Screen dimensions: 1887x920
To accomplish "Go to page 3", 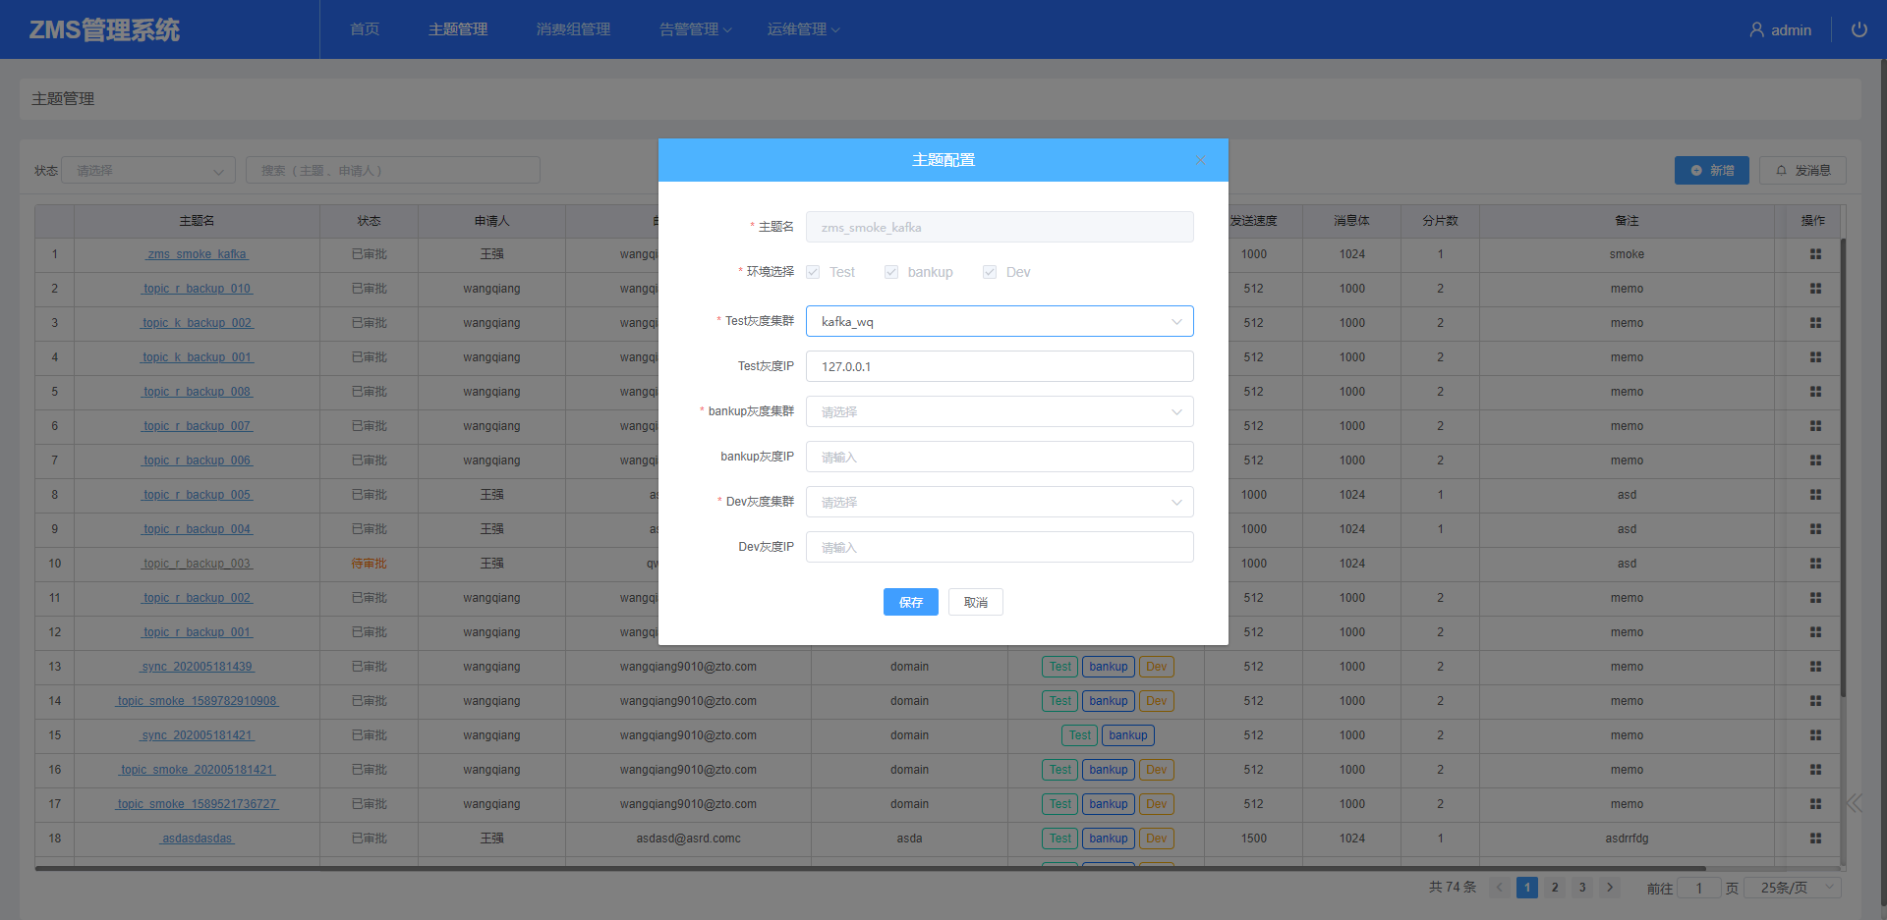I will (x=1582, y=888).
